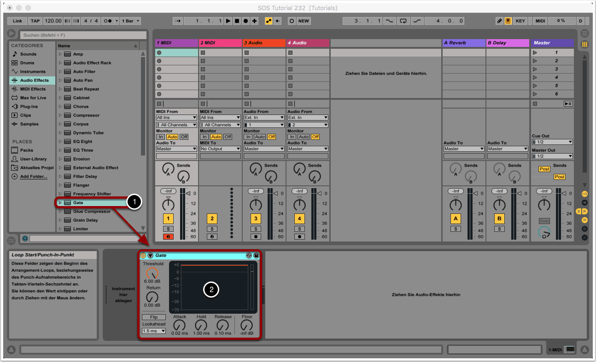Open the Master Out channel dropdown
This screenshot has height=362, width=596.
tap(552, 156)
